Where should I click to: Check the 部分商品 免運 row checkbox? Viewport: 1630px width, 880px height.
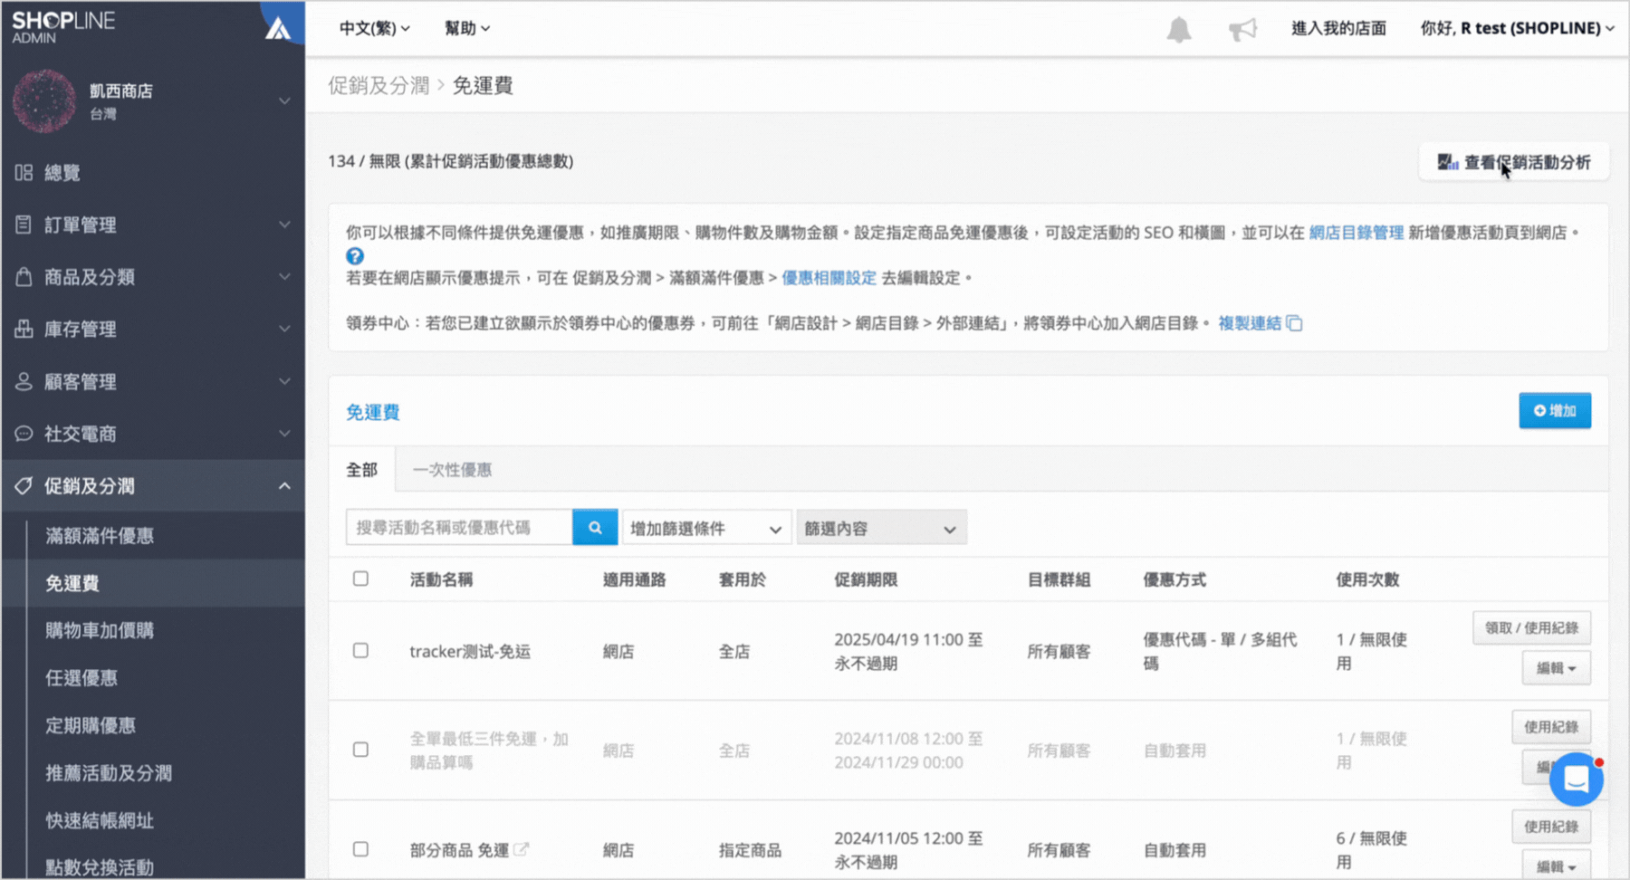[360, 849]
